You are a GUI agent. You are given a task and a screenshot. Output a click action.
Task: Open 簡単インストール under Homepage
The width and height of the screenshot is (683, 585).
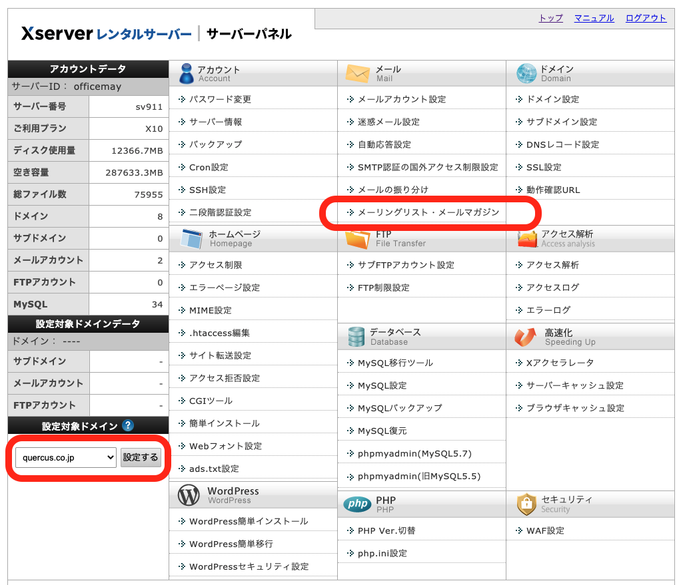pyautogui.click(x=225, y=423)
